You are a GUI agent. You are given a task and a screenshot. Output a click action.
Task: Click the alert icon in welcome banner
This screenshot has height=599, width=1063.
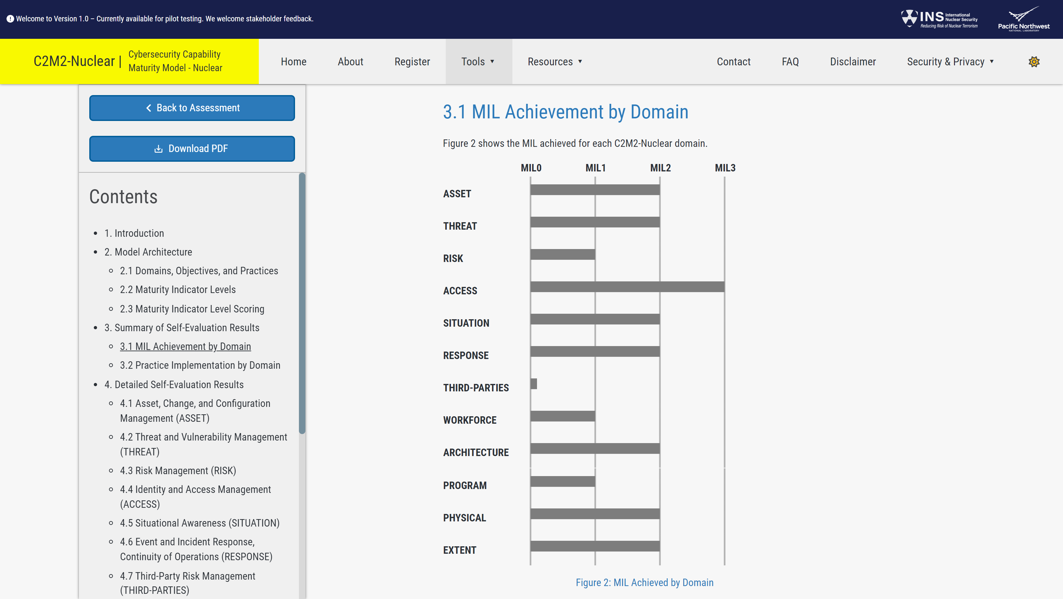pos(10,18)
